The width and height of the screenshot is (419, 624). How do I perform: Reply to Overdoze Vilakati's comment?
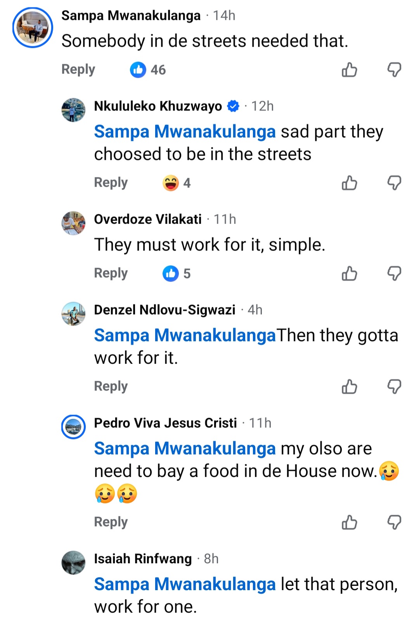[111, 273]
